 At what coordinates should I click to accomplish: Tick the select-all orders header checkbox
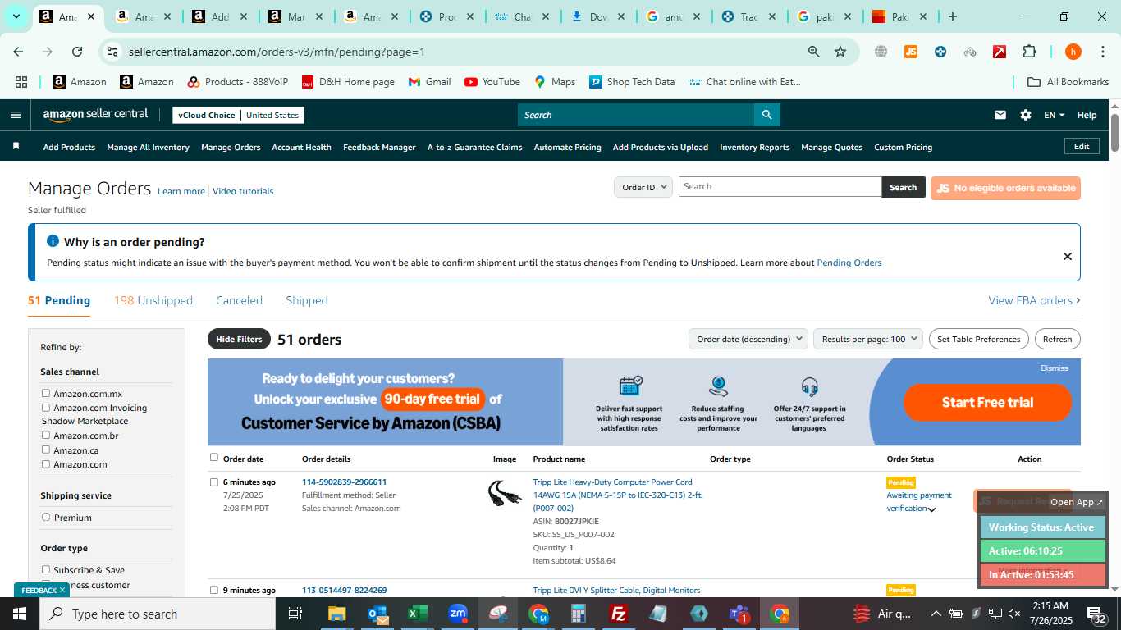click(214, 458)
